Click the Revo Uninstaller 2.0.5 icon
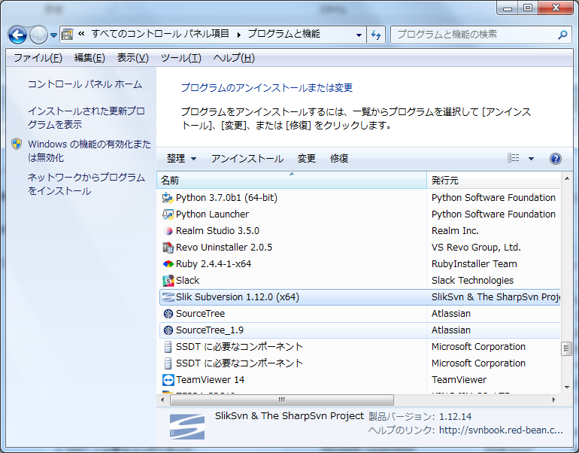The width and height of the screenshot is (579, 453). (x=168, y=248)
